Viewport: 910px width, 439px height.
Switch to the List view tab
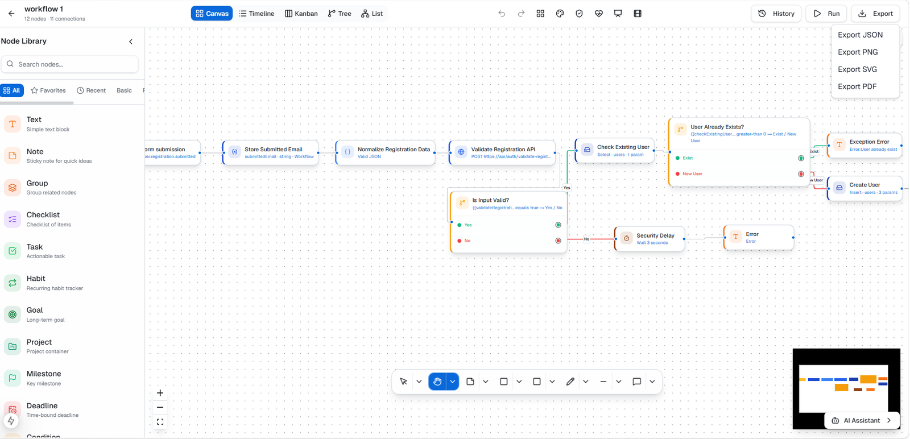(372, 14)
